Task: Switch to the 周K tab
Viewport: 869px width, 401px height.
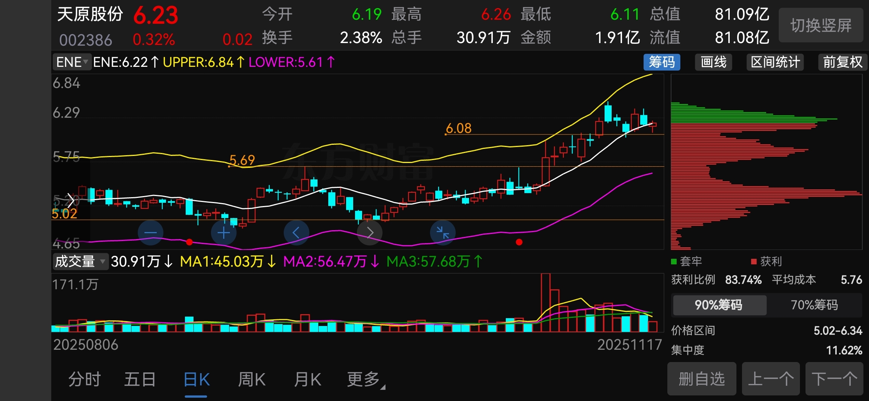Action: (251, 379)
